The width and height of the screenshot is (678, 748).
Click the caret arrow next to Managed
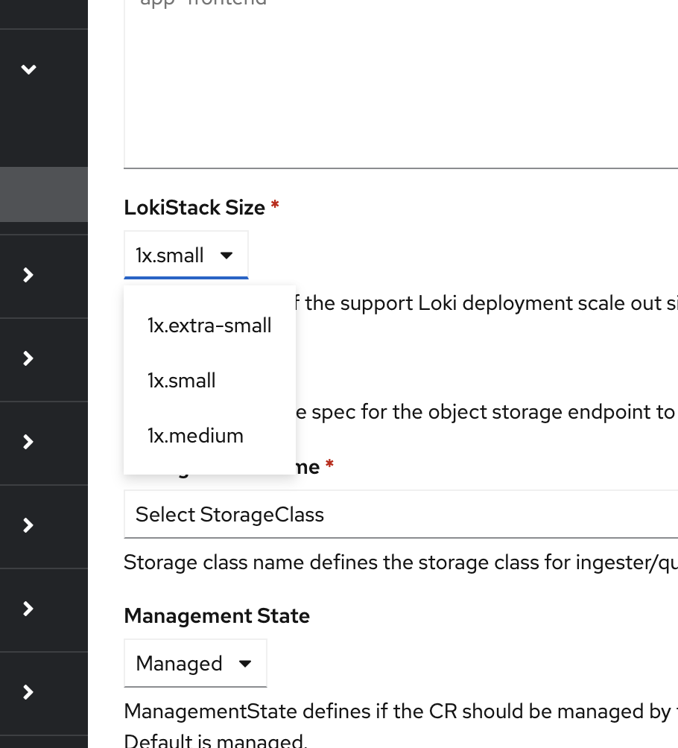coord(245,664)
